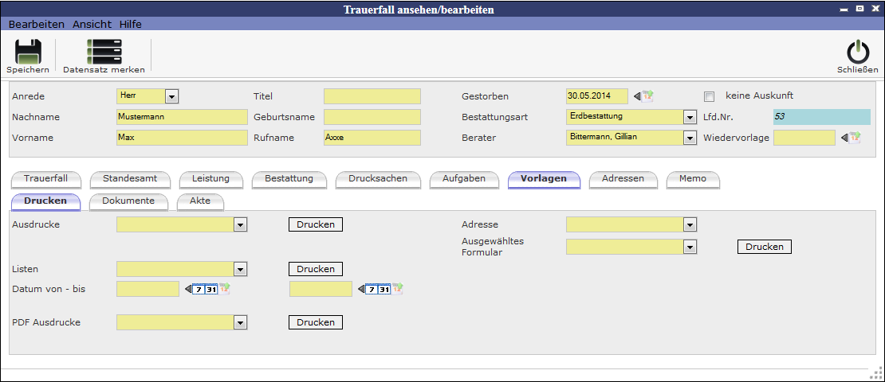
Task: Click the '7' icon after first Datum field
Action: 199,289
